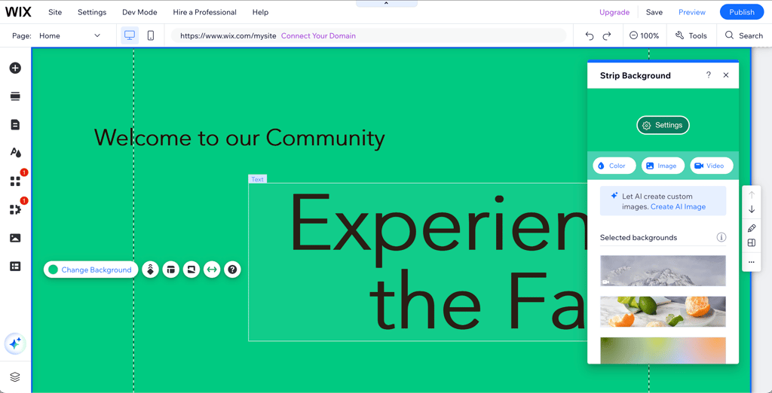This screenshot has width=772, height=393.
Task: Open the Add Apps sidebar icon
Action: tap(15, 181)
